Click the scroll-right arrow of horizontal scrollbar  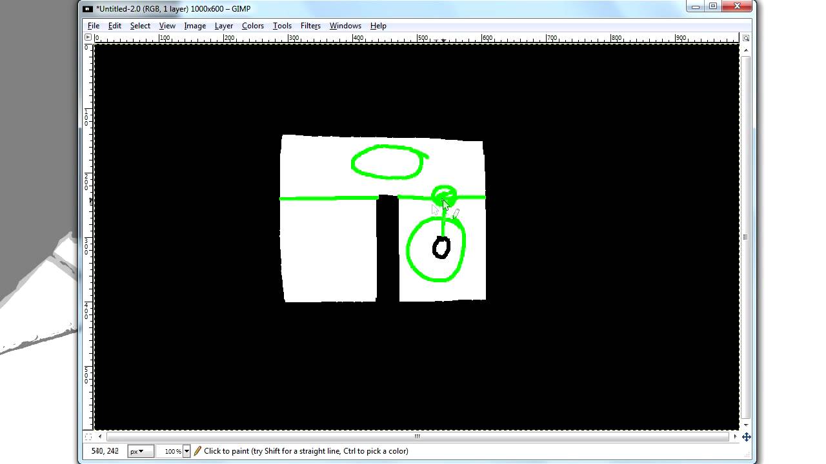(735, 436)
